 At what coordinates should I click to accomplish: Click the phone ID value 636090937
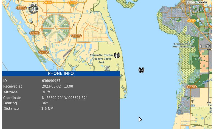click(x=51, y=81)
